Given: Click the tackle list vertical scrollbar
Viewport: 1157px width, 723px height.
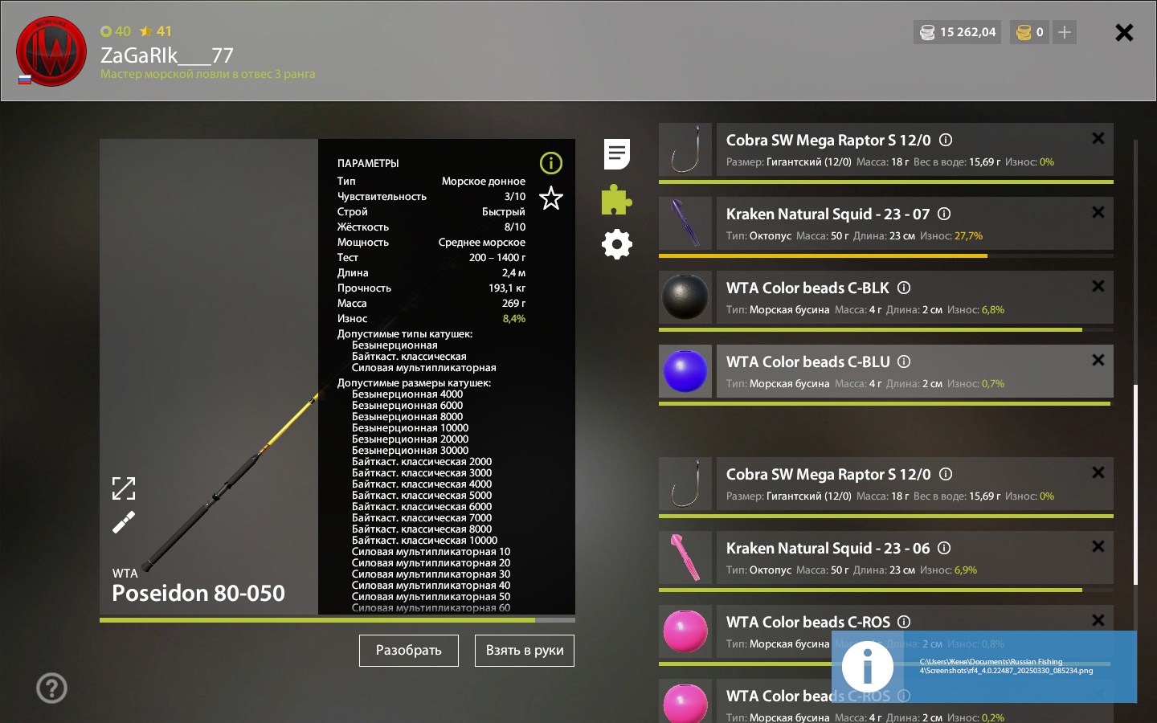Looking at the screenshot, I should click(1135, 484).
